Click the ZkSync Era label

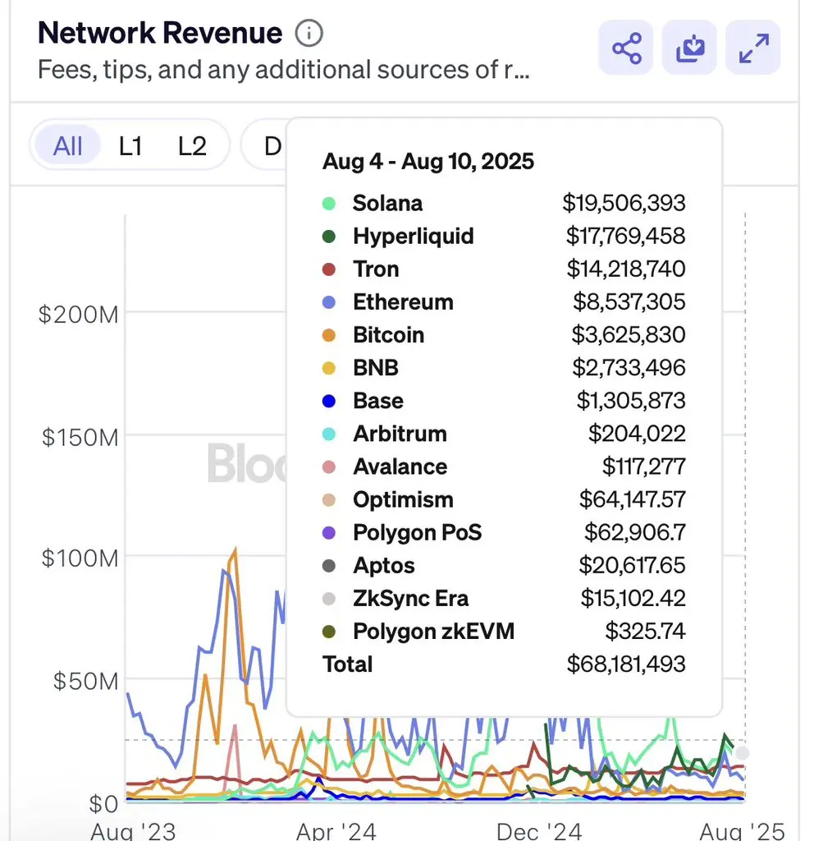click(x=410, y=599)
